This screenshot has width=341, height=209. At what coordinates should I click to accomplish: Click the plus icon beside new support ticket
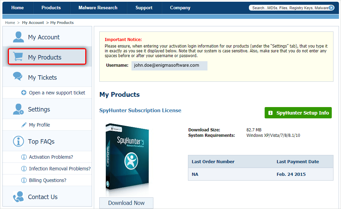(24, 93)
